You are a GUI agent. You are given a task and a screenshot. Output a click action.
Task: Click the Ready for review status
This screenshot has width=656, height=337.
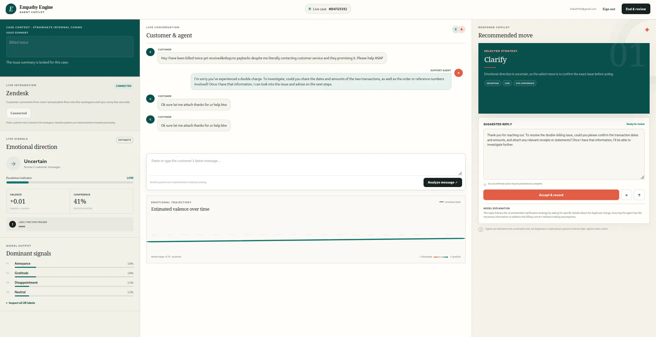click(x=635, y=124)
